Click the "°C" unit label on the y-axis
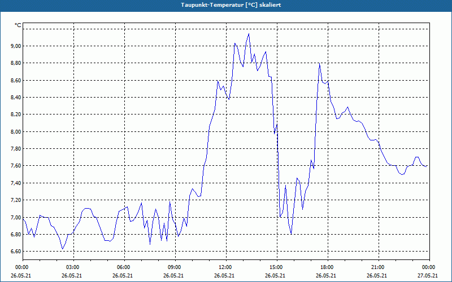Screen dimensions: 452x282 point(18,25)
